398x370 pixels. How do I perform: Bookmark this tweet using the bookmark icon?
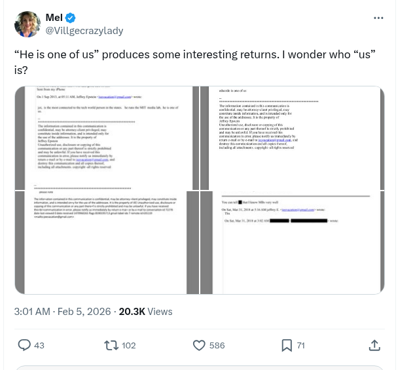click(286, 344)
